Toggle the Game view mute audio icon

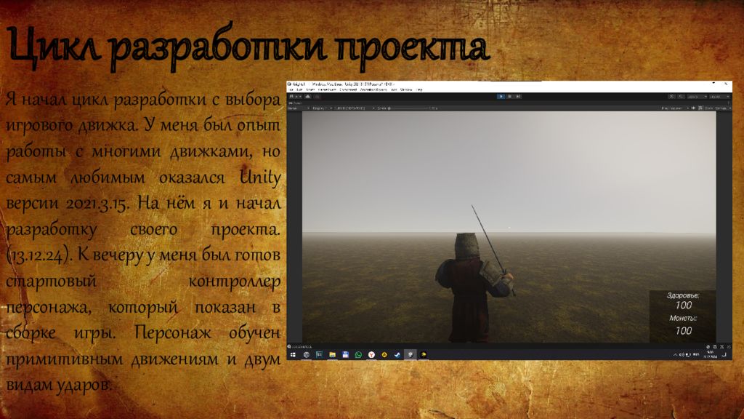(x=694, y=108)
